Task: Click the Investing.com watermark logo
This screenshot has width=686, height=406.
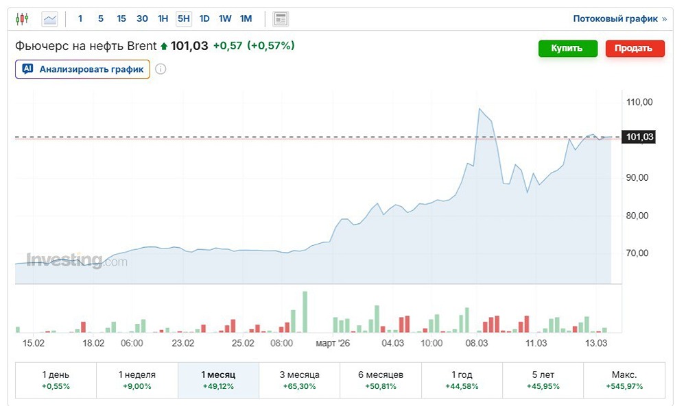Action: 77,261
